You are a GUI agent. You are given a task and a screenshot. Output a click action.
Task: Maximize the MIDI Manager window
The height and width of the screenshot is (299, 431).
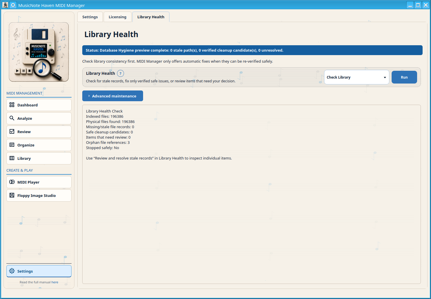(x=418, y=5)
